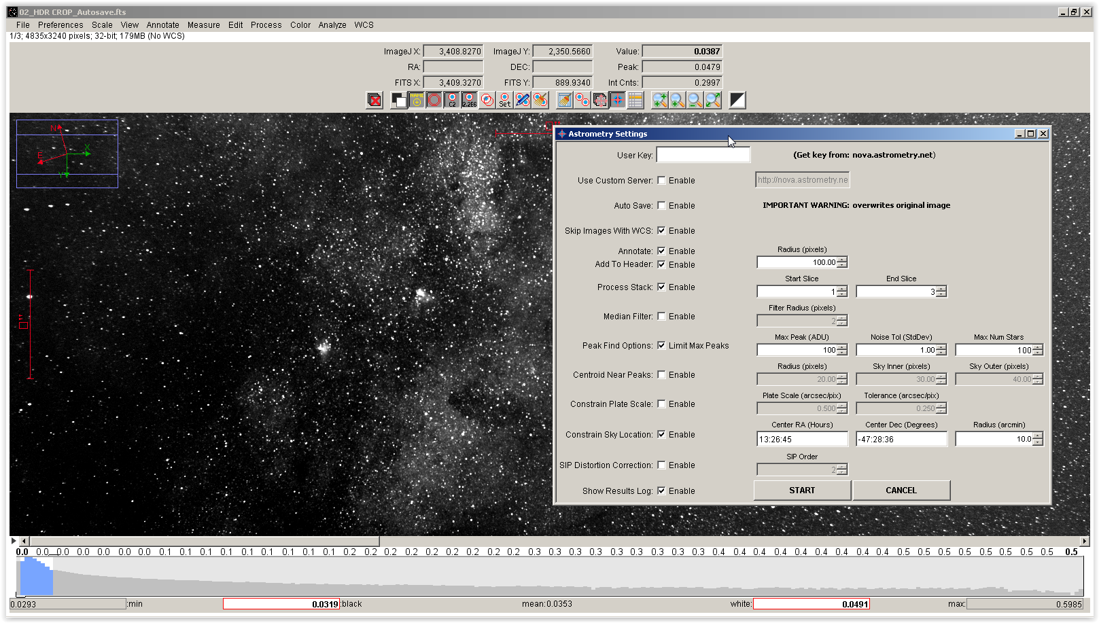This screenshot has height=623, width=1099.
Task: Enable the Auto Save checkbox
Action: click(x=661, y=206)
